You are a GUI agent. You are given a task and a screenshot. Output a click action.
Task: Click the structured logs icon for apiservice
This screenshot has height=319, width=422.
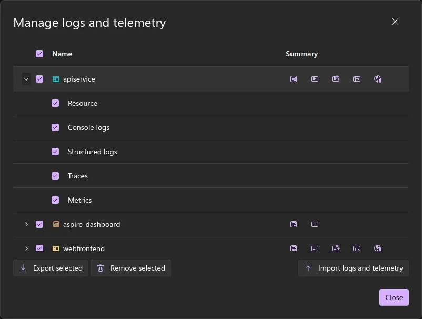(x=336, y=79)
